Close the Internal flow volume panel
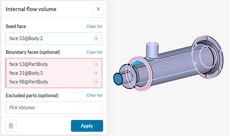230x136 pixels. 98,9
